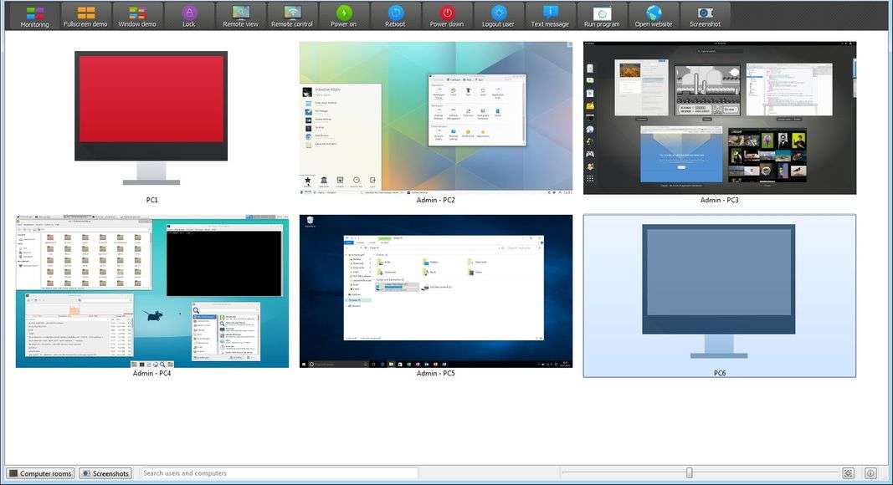Click the thumbnail size slider handle
This screenshot has width=893, height=485.
pyautogui.click(x=690, y=473)
